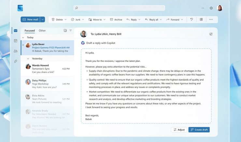This screenshot has height=142, width=241.
Task: Click the Adjust button
Action: [179, 130]
